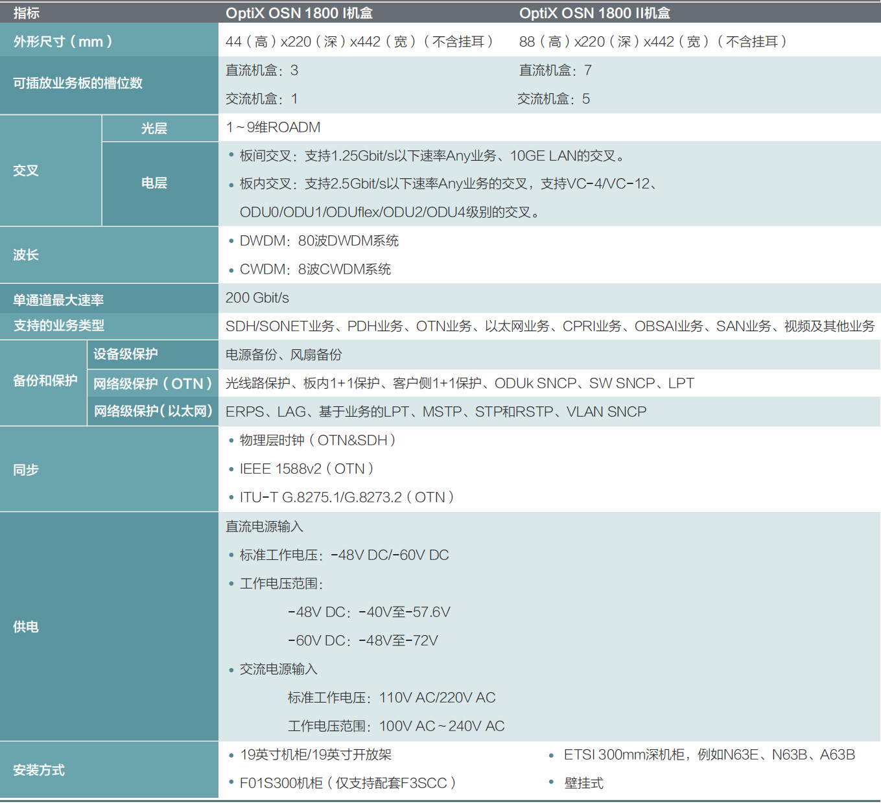Image resolution: width=881 pixels, height=803 pixels.
Task: Select the 同步 row label
Action: pyautogui.click(x=26, y=470)
